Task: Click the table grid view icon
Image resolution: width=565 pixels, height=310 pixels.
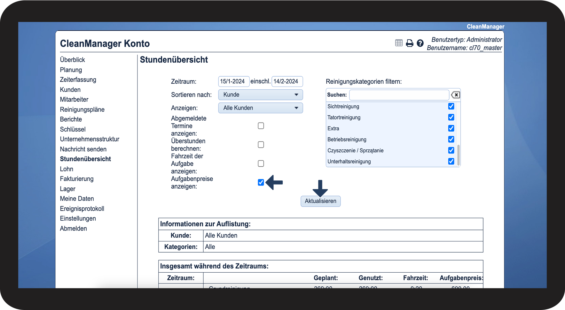Action: (x=399, y=43)
